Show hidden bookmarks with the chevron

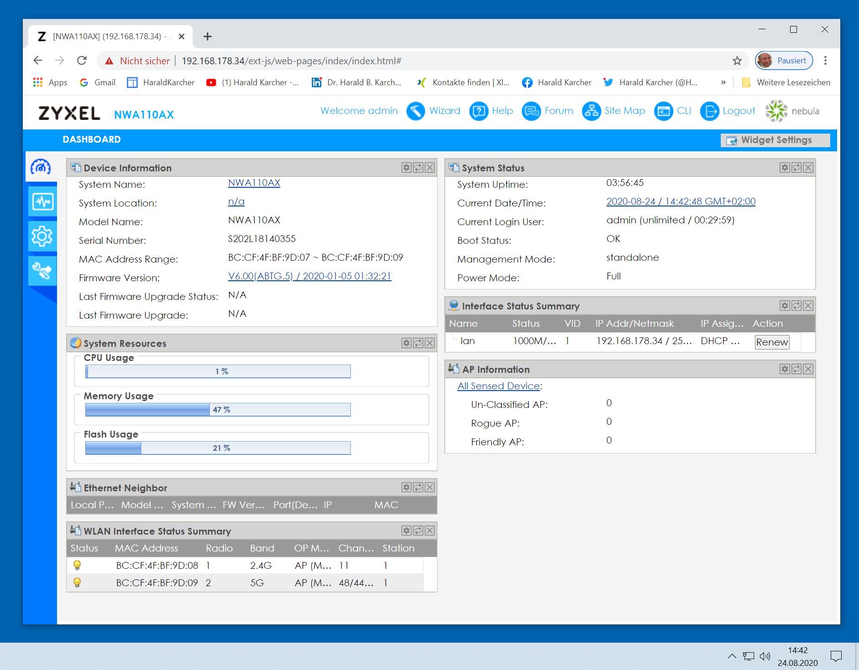point(723,82)
